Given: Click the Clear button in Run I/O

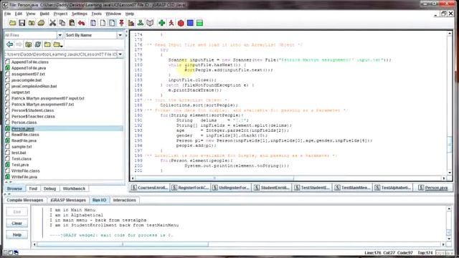Looking at the screenshot, I should tap(17, 223).
